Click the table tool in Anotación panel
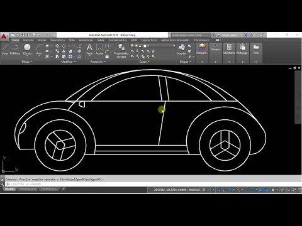Image resolution: width=302 pixels, height=226 pixels. [x=107, y=56]
